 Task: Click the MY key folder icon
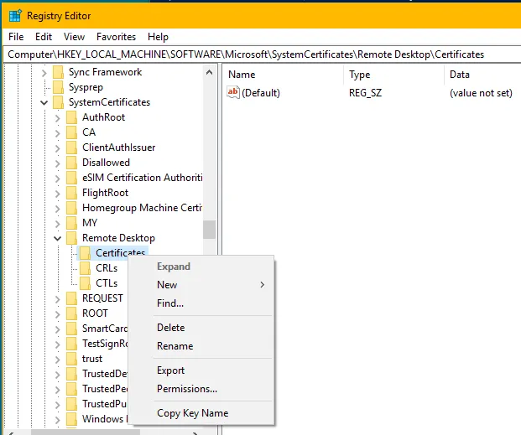click(x=71, y=223)
